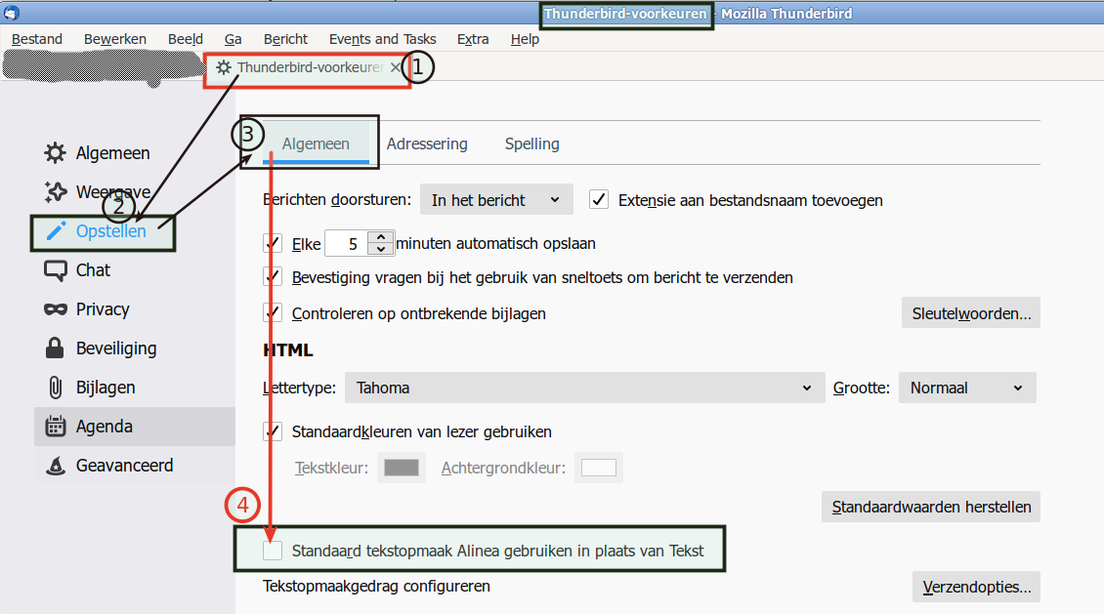Toggle Controleren op ontbrekende bijlagen checkbox
The image size is (1104, 614).
tap(274, 313)
